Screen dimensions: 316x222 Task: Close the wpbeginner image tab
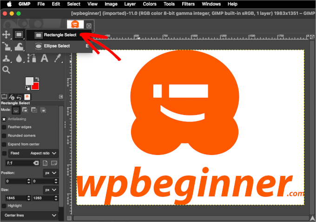pos(89,26)
